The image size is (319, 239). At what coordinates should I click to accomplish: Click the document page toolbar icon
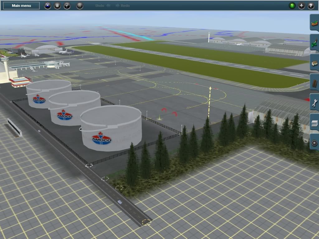coord(57,6)
